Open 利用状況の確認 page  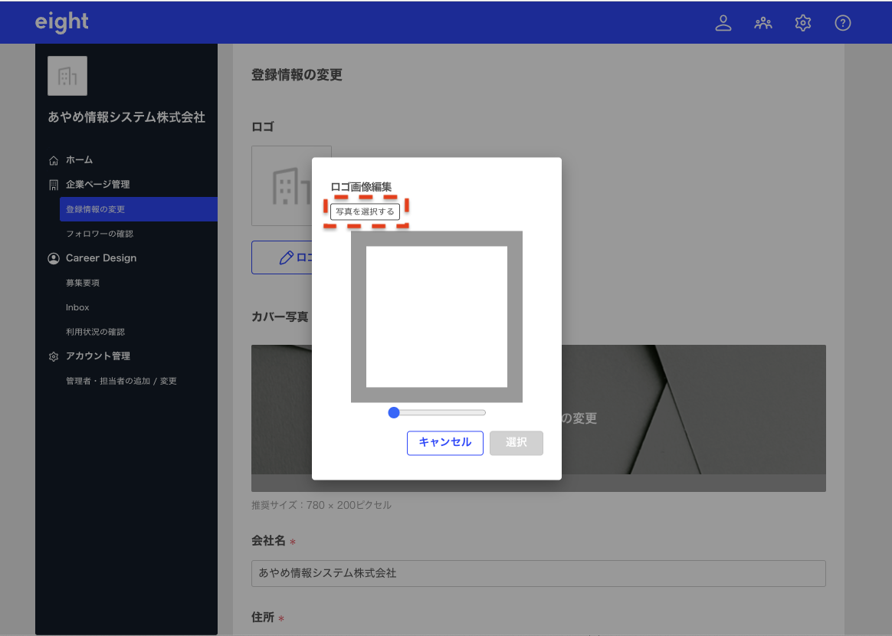[95, 332]
